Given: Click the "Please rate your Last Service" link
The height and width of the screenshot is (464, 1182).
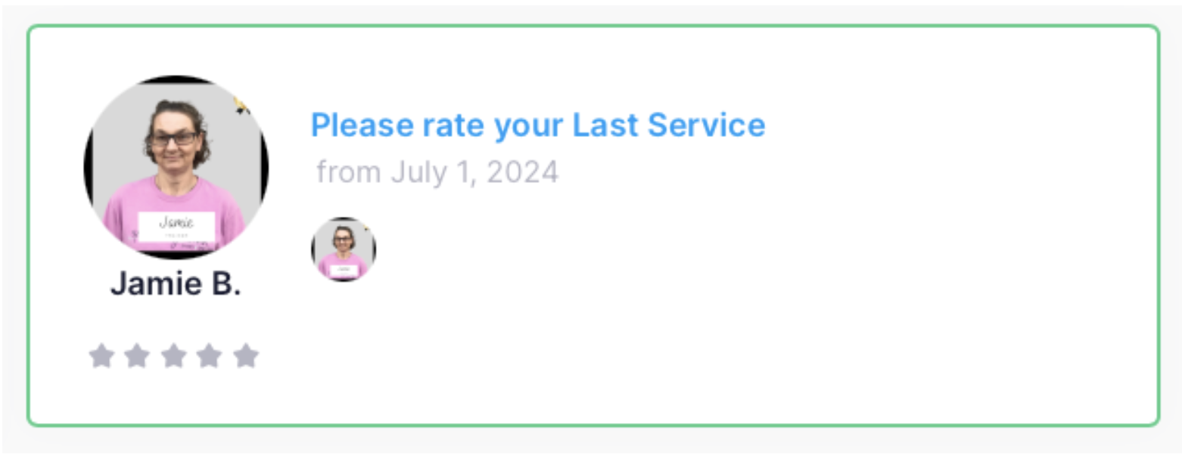Looking at the screenshot, I should click(538, 125).
